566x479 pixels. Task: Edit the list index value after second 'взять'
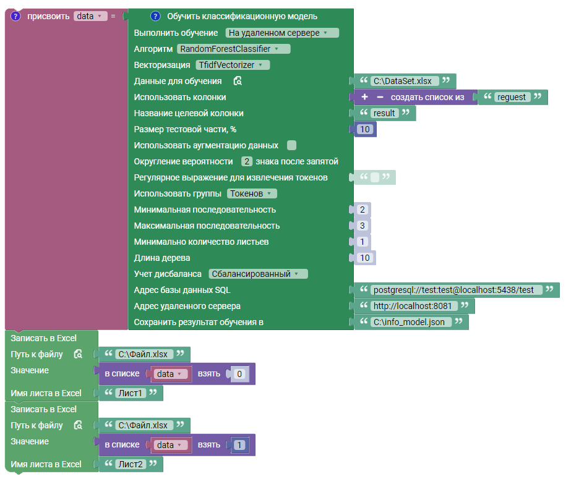(239, 445)
